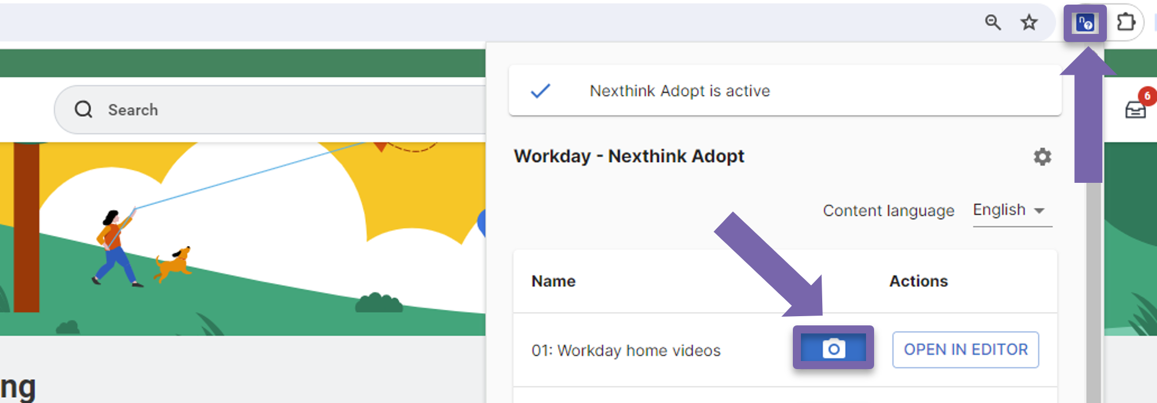Click the Workday search magnifier icon
The image size is (1157, 403).
click(84, 109)
